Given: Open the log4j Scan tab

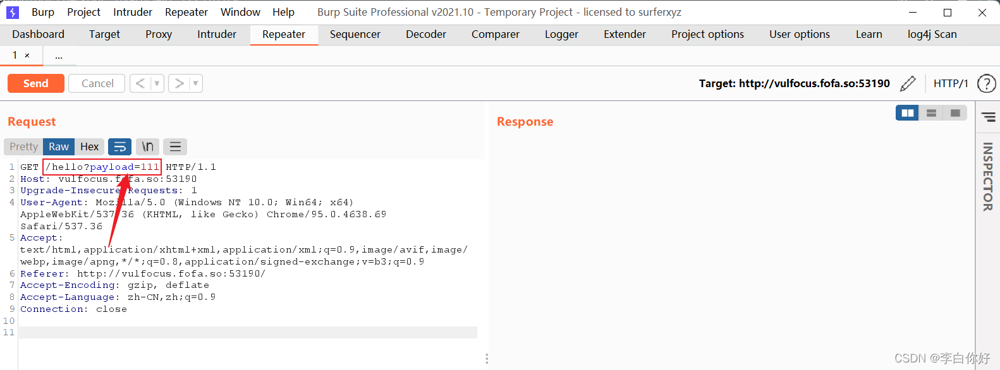Looking at the screenshot, I should [x=932, y=34].
